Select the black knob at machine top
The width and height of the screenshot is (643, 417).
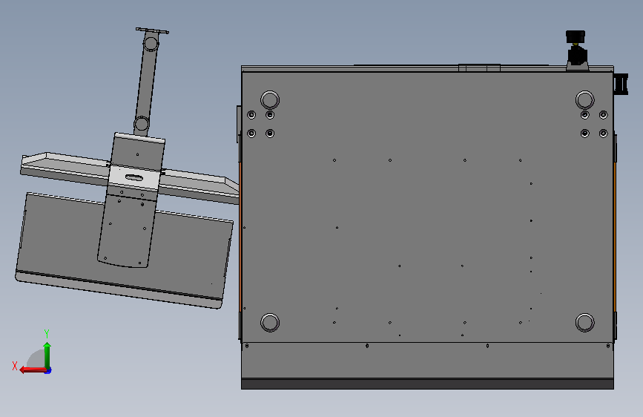(576, 36)
